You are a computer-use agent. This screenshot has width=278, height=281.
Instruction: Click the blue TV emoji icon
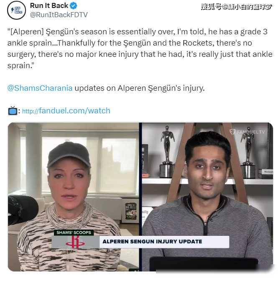pyautogui.click(x=13, y=110)
